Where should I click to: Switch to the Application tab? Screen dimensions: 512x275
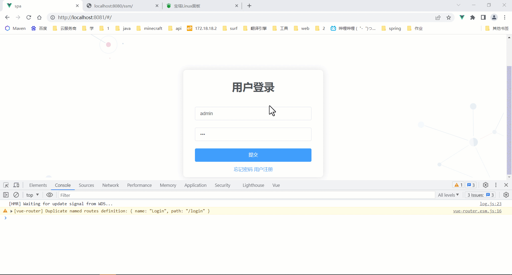[195, 185]
